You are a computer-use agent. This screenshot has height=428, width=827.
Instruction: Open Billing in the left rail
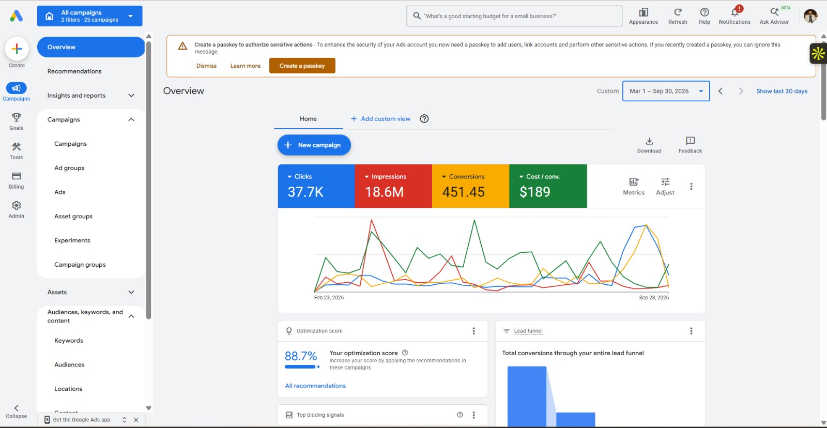17,180
